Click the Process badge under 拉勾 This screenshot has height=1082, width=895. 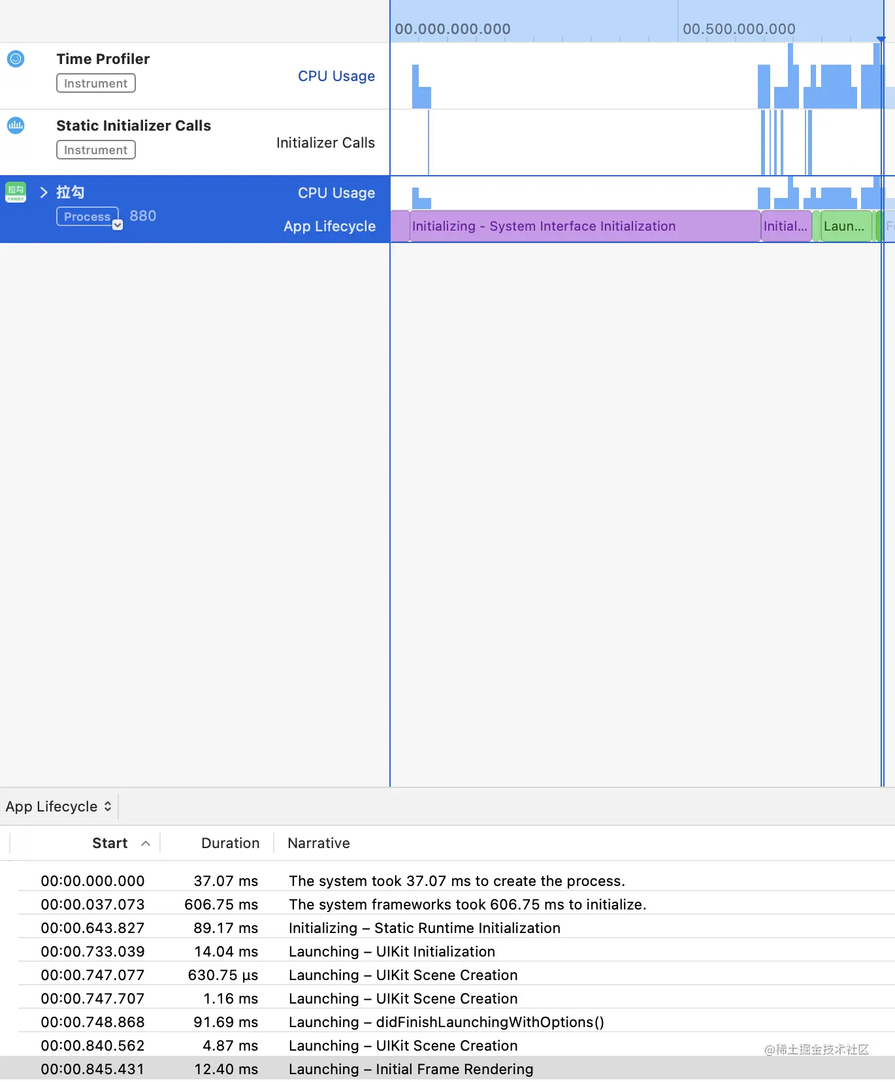click(x=87, y=216)
